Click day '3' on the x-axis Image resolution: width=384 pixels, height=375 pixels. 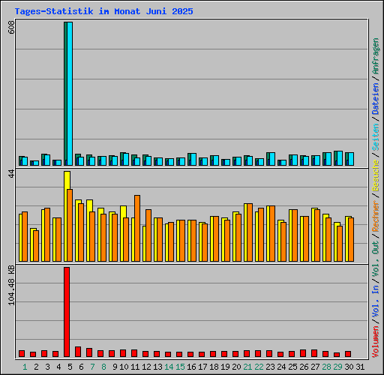47,367
